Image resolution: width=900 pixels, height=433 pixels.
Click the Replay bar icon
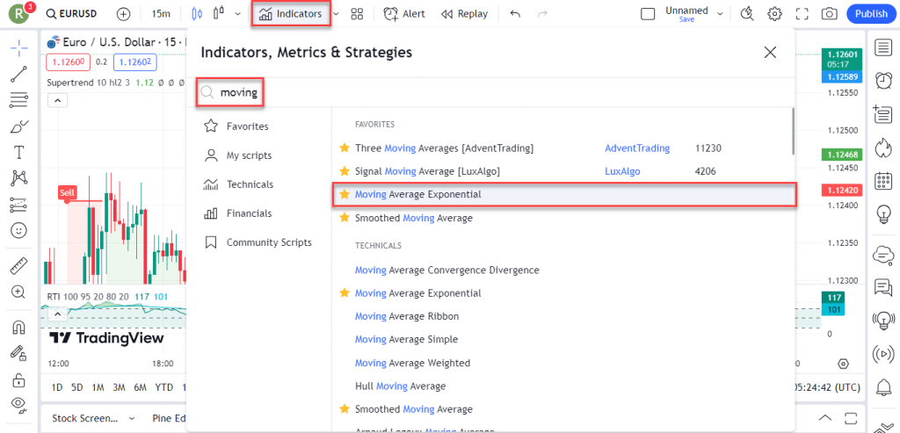464,14
